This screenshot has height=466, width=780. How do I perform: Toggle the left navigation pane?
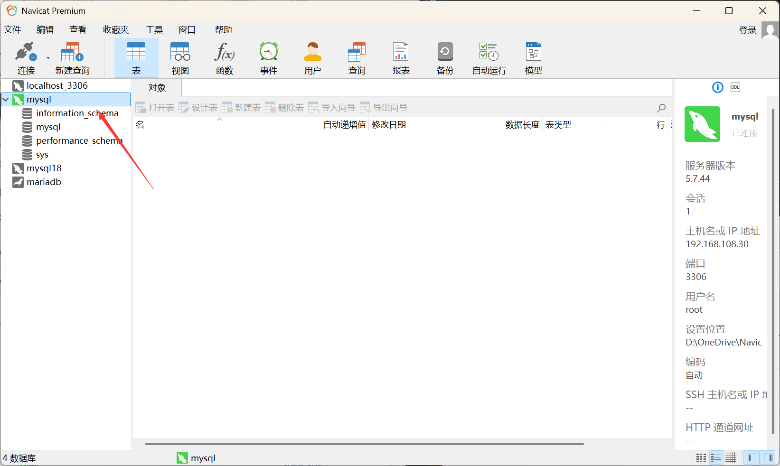point(752,458)
